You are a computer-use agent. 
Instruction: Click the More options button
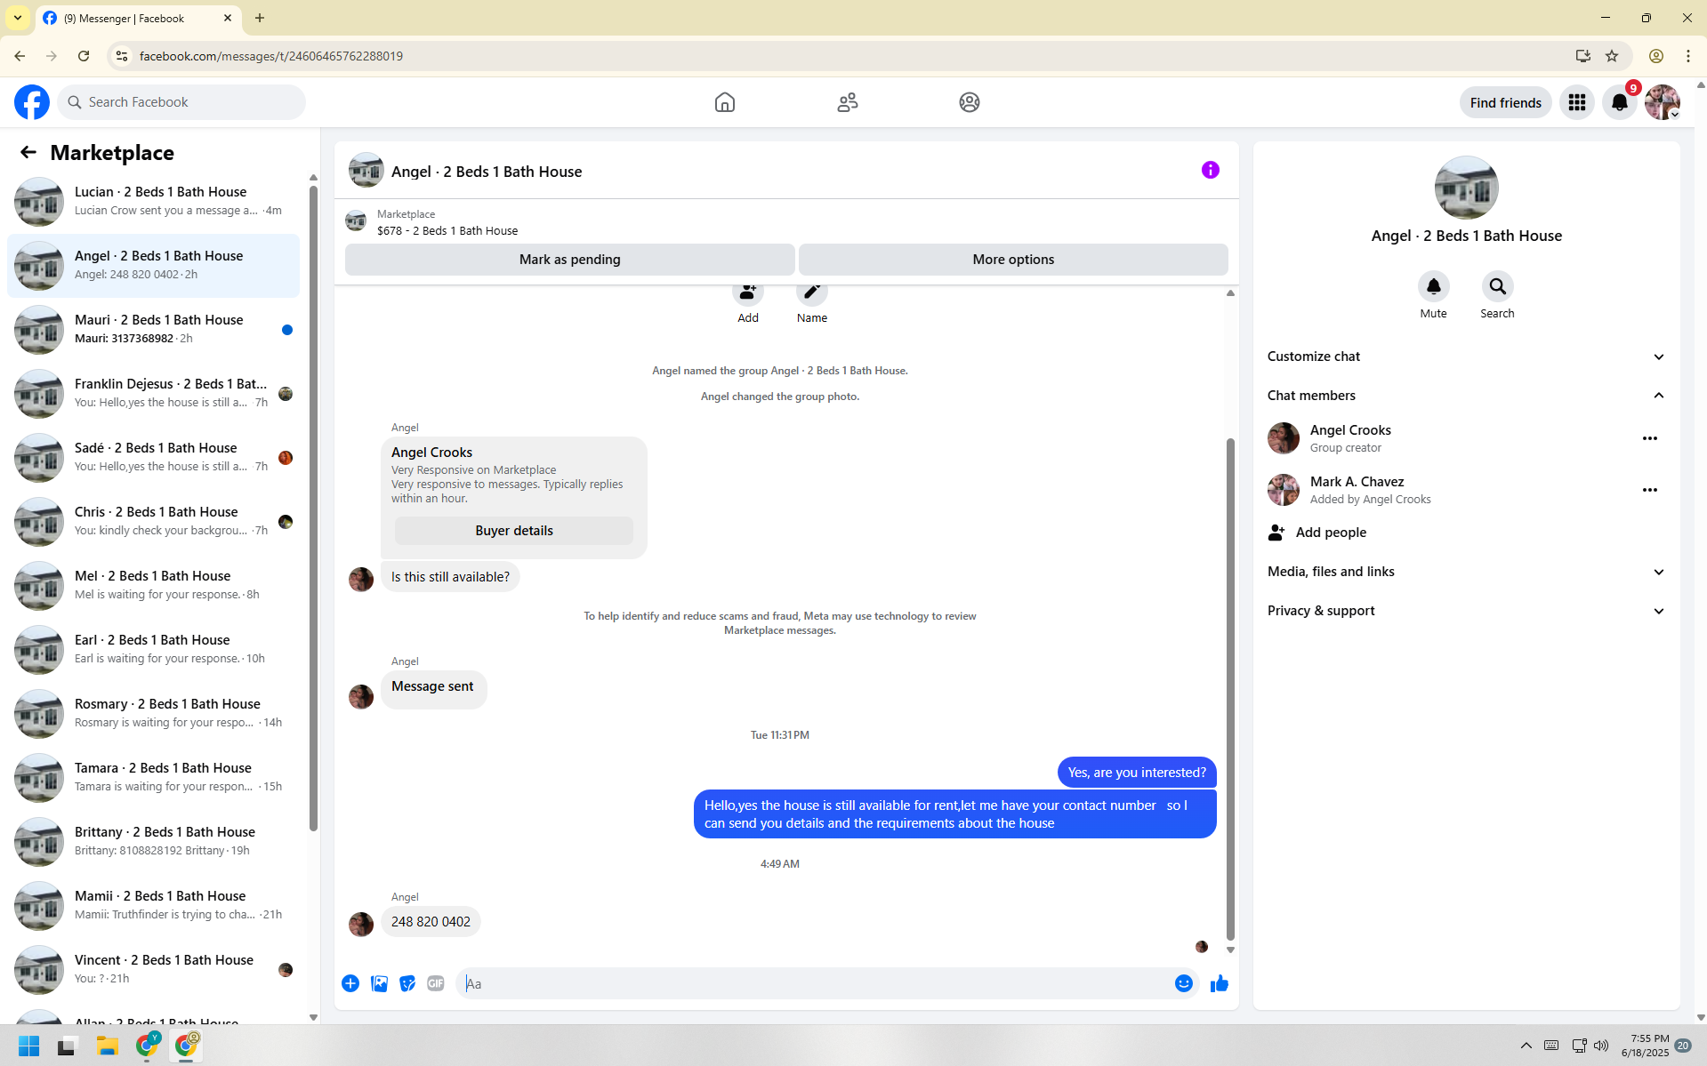pyautogui.click(x=1013, y=260)
